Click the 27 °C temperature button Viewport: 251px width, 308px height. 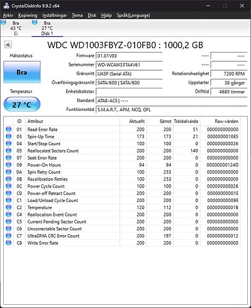[22, 104]
